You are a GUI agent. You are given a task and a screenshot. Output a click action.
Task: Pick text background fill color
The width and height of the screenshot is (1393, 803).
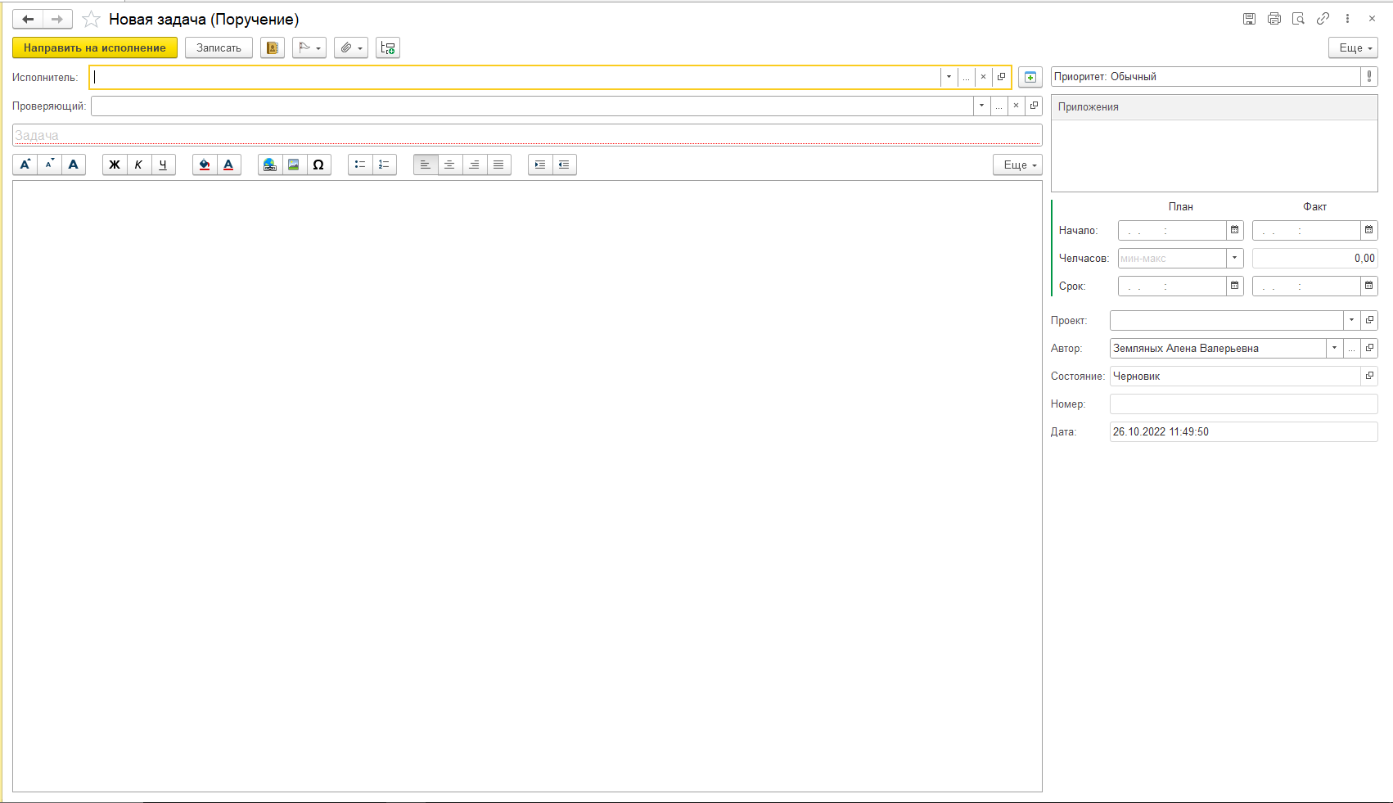[205, 165]
